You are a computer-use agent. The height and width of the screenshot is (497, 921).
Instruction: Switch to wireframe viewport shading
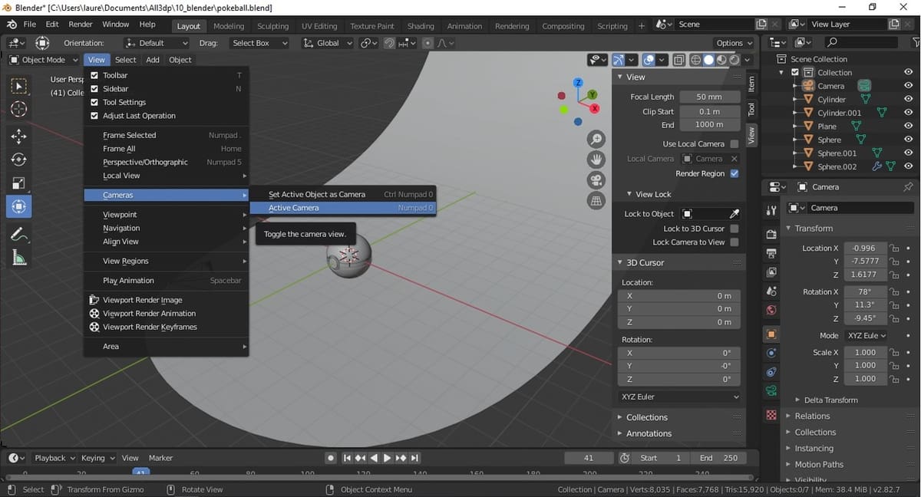click(696, 60)
